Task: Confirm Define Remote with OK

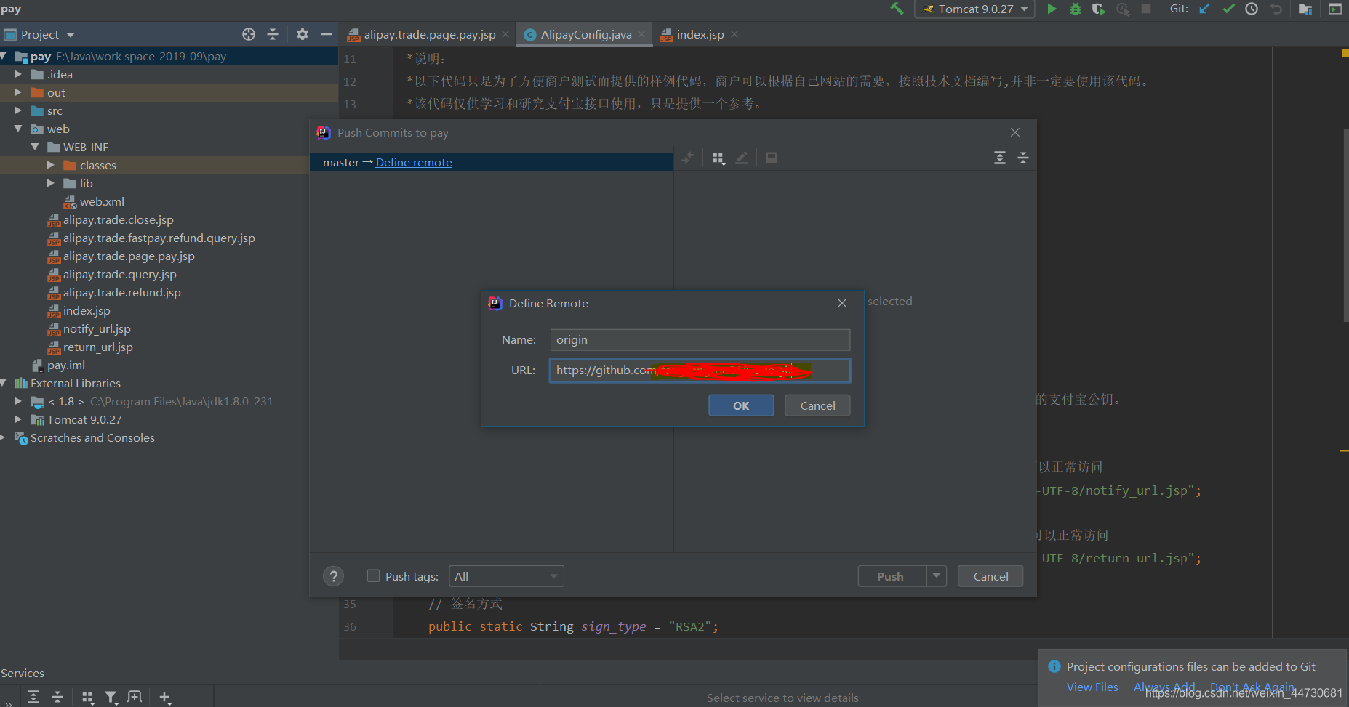Action: (741, 405)
